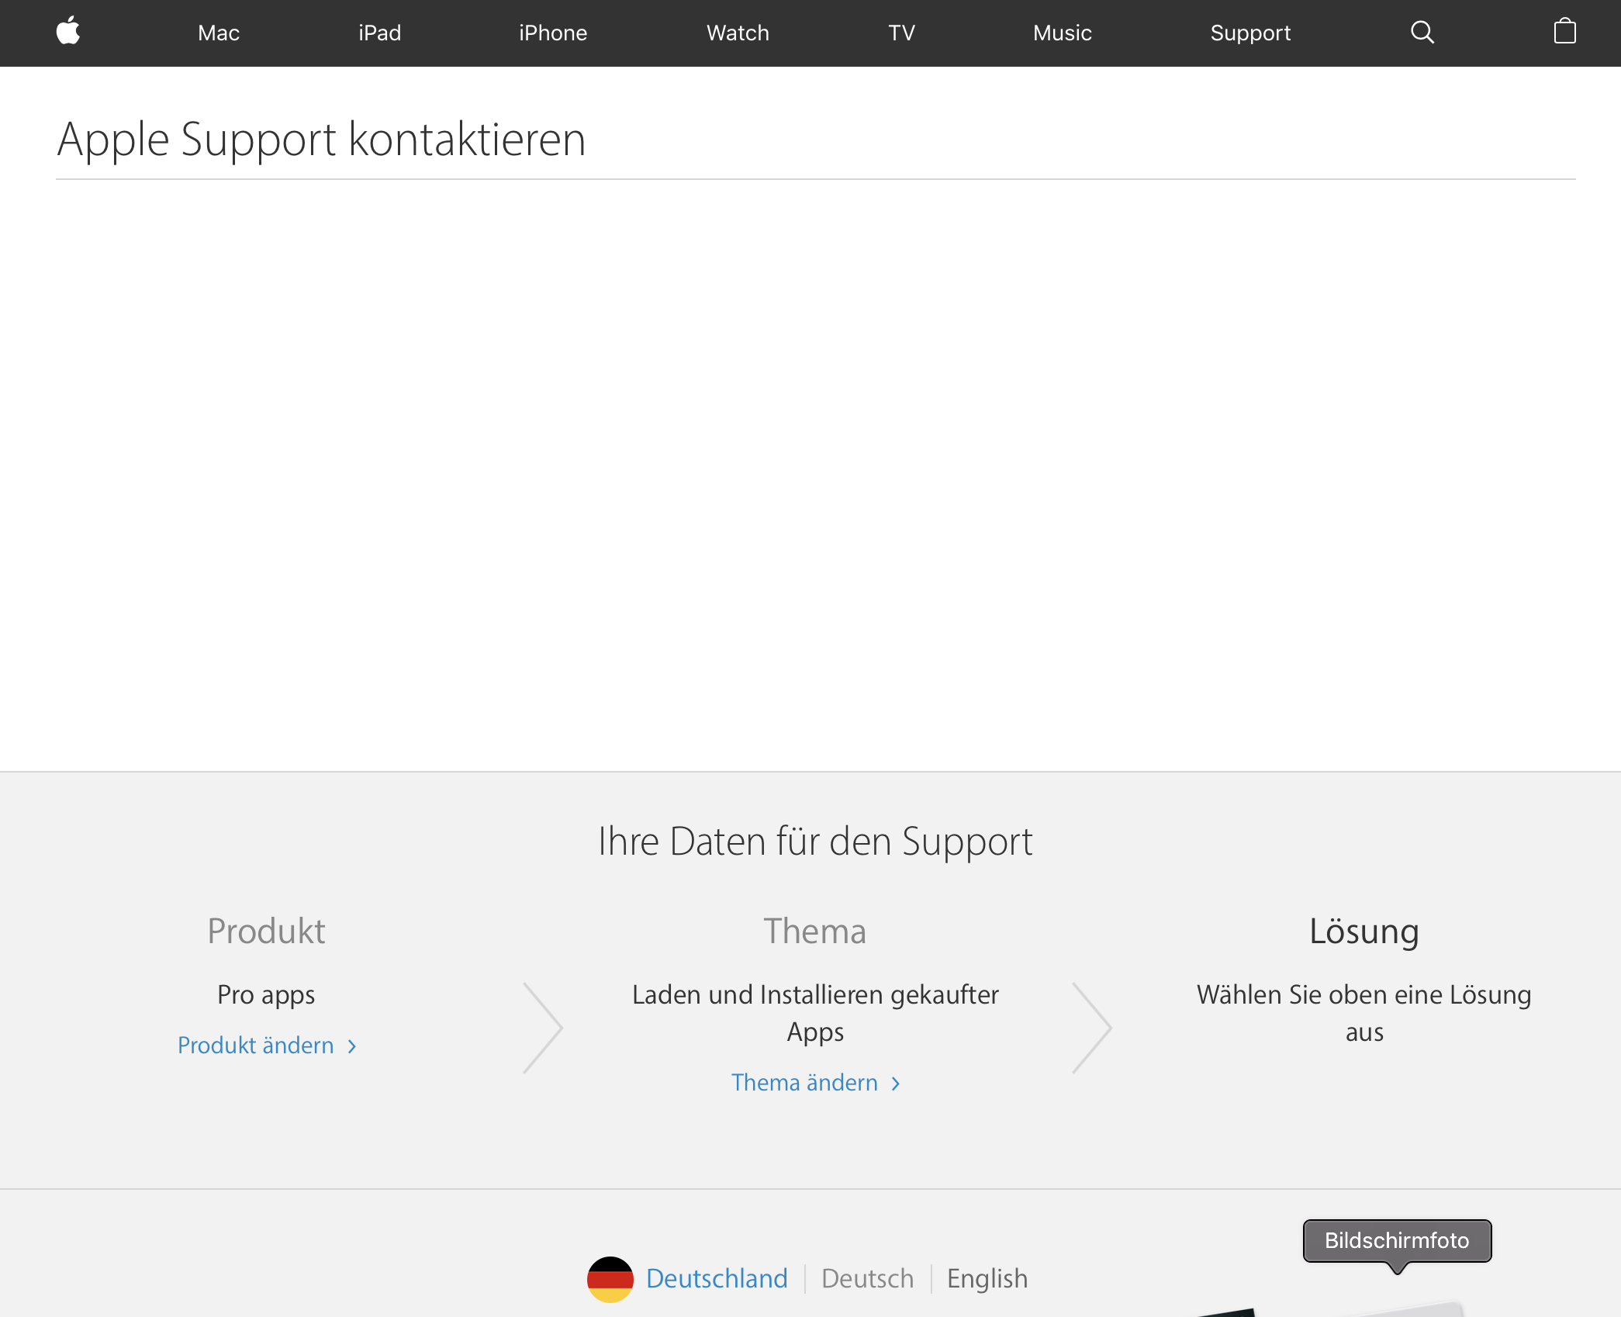Click chevron next to Produkt ändern

pyautogui.click(x=352, y=1046)
